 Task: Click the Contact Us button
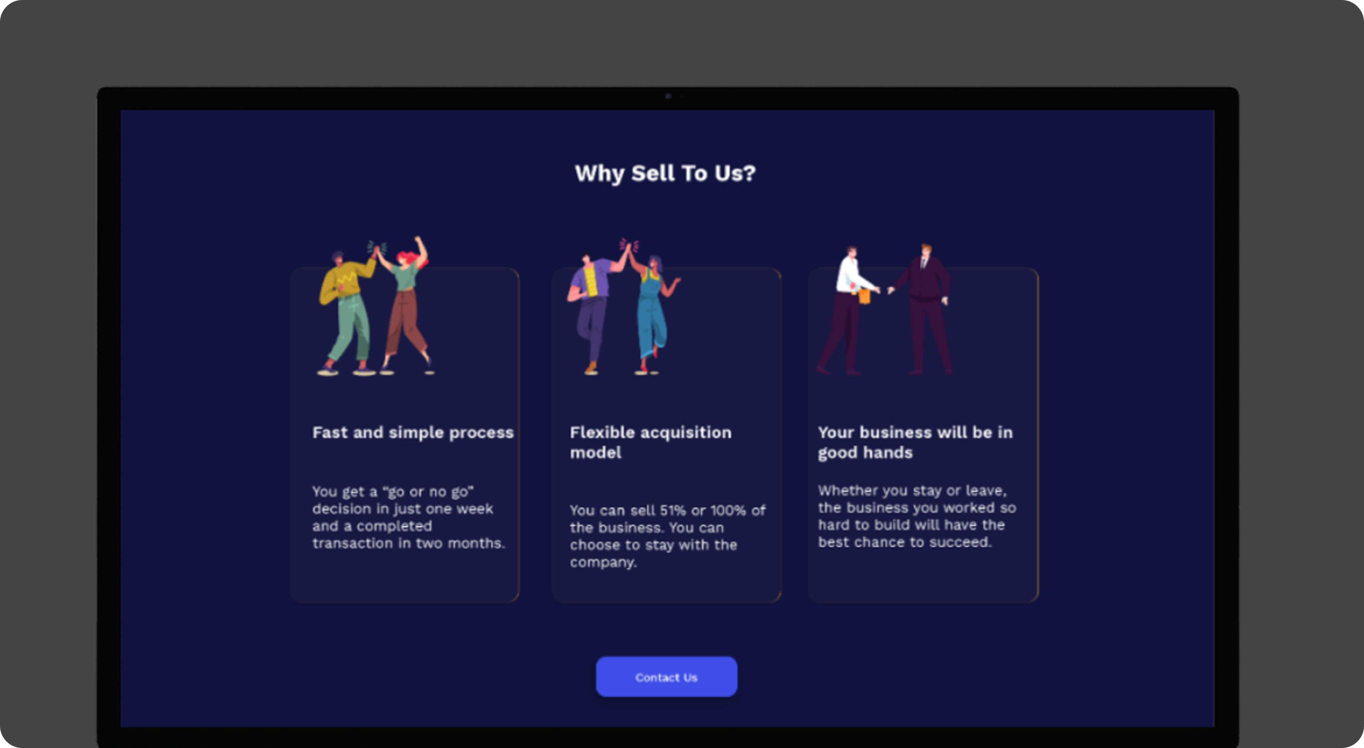click(x=666, y=676)
